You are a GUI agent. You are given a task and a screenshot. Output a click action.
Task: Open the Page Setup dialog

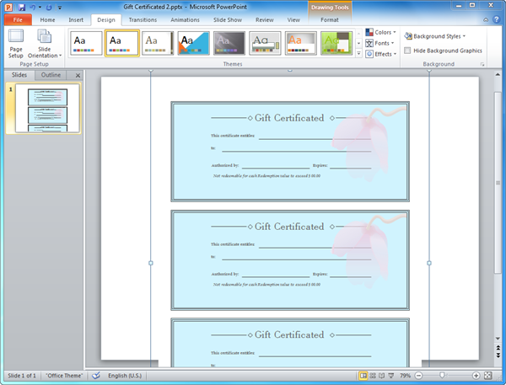pos(16,43)
